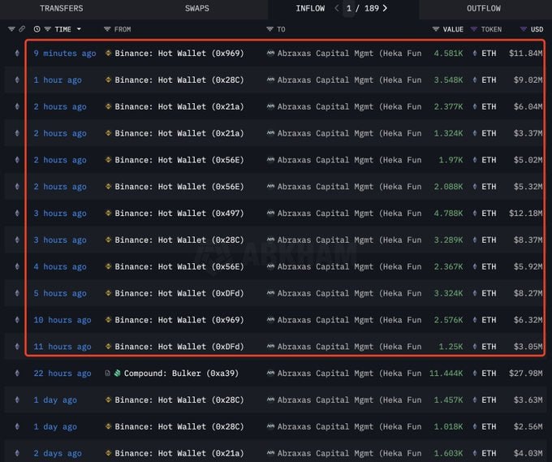Go to next inflow page arrow
The width and height of the screenshot is (552, 462).
pyautogui.click(x=385, y=8)
